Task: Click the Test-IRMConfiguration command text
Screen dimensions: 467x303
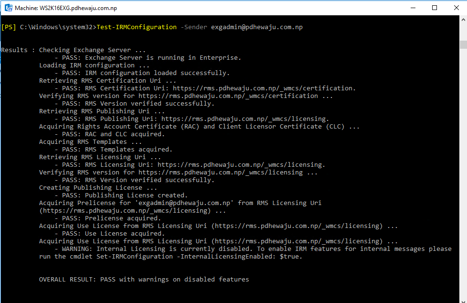Action: point(137,27)
